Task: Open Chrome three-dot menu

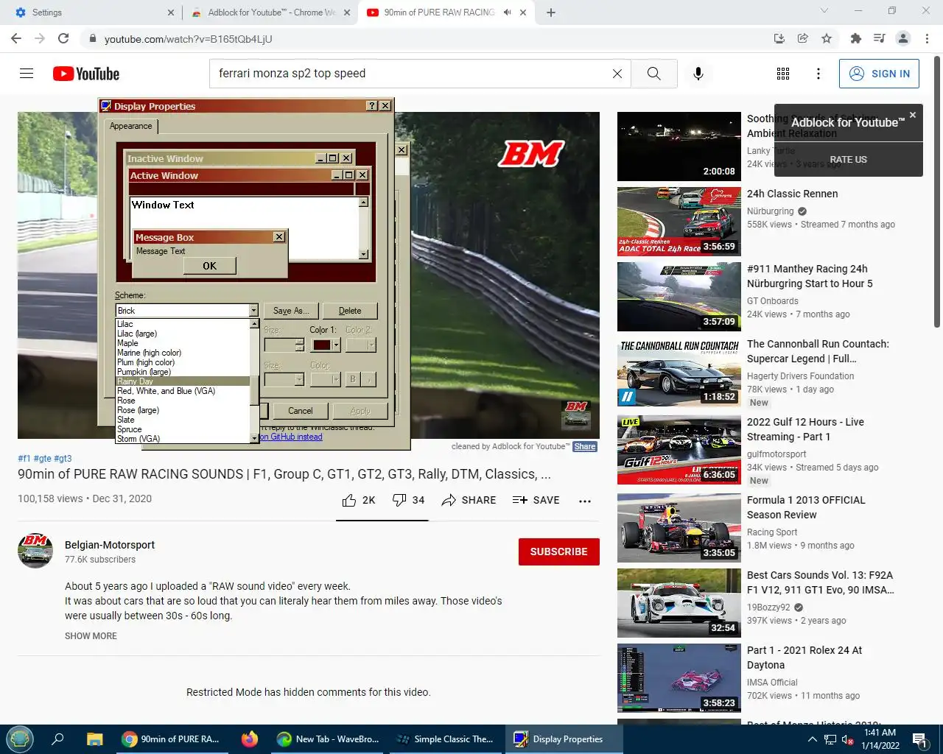Action: (927, 38)
